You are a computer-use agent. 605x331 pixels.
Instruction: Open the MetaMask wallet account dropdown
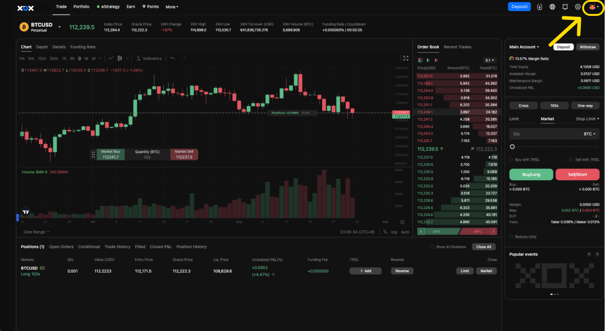point(593,7)
